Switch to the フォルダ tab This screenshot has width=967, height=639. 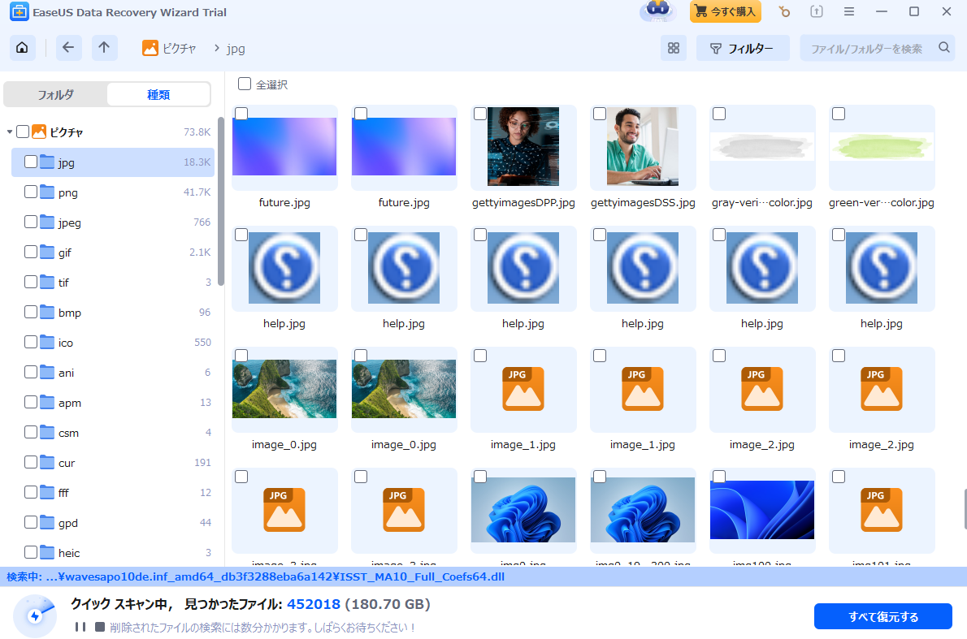pos(55,94)
